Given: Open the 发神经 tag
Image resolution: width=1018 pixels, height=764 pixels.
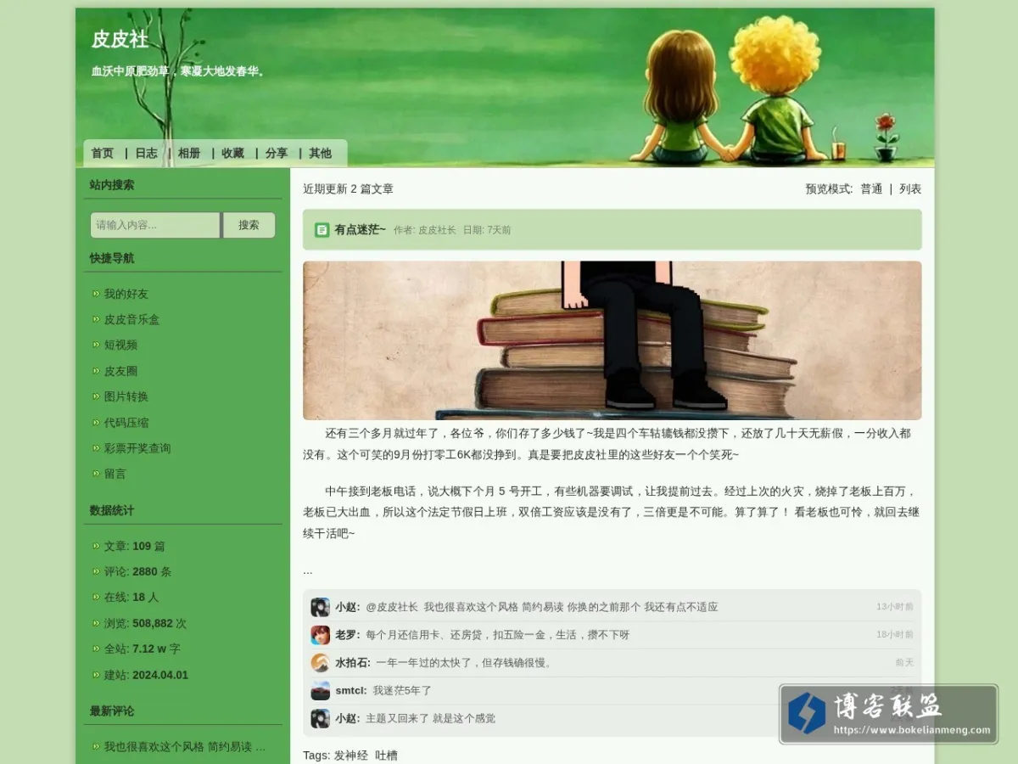Looking at the screenshot, I should (350, 755).
